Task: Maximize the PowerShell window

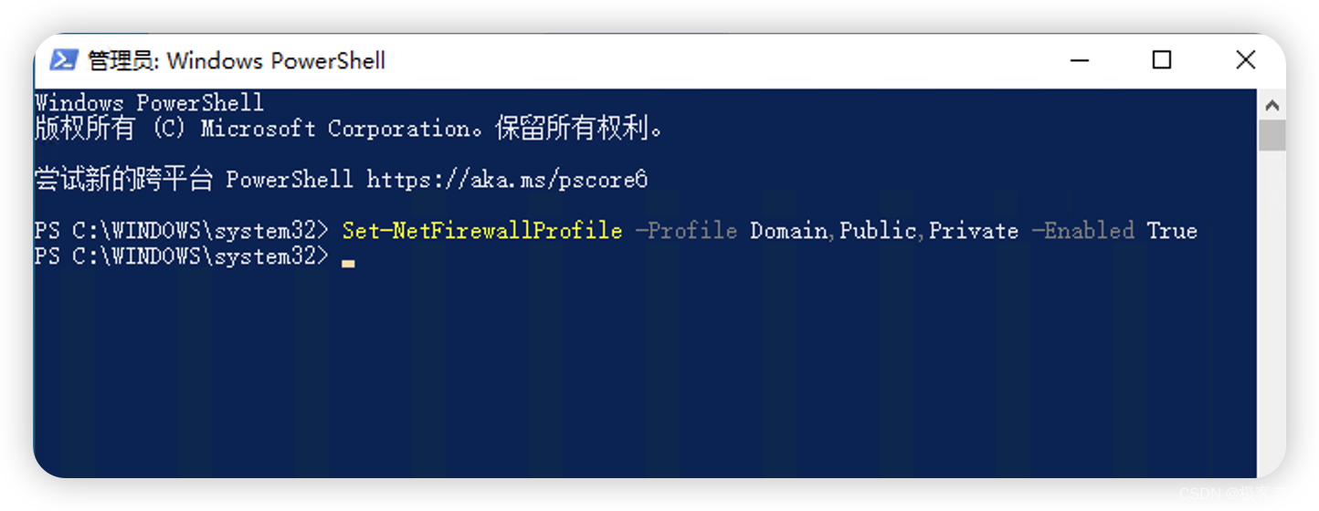Action: tap(1162, 60)
